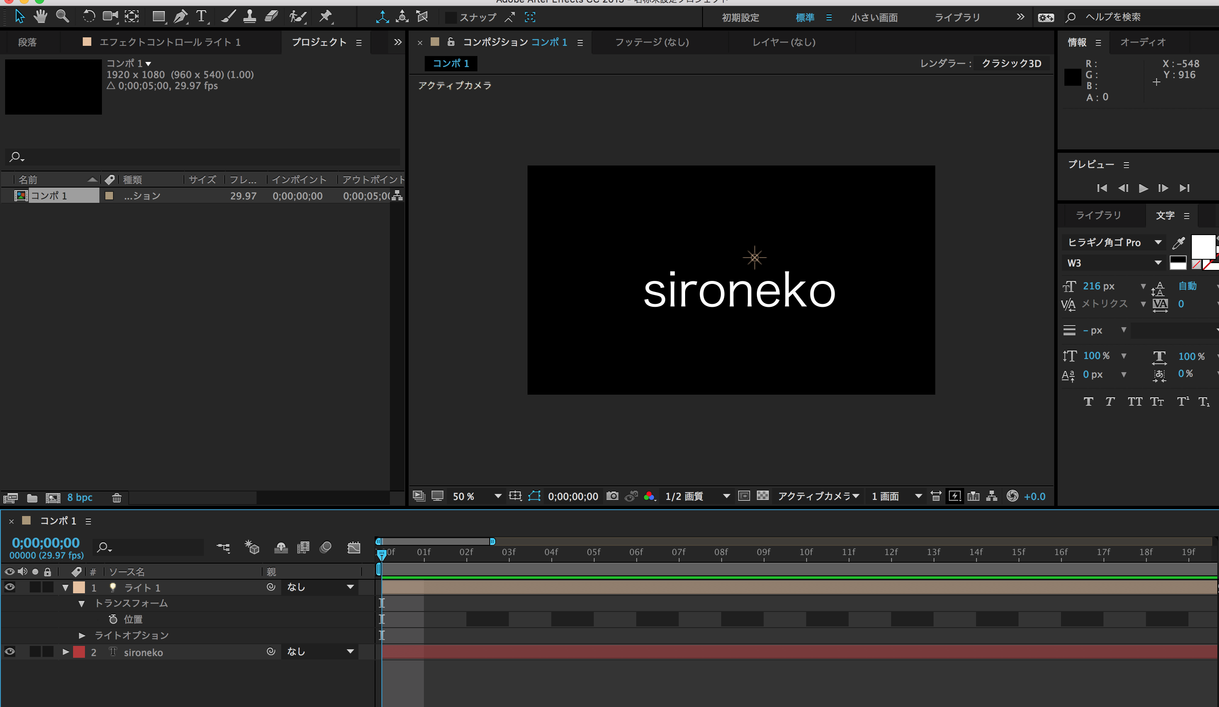Toggle visibility of ライト 1 layer
The height and width of the screenshot is (707, 1219).
coord(10,587)
